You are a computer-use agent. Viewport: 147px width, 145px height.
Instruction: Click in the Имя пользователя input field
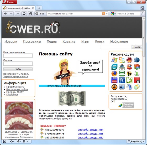[18, 55]
